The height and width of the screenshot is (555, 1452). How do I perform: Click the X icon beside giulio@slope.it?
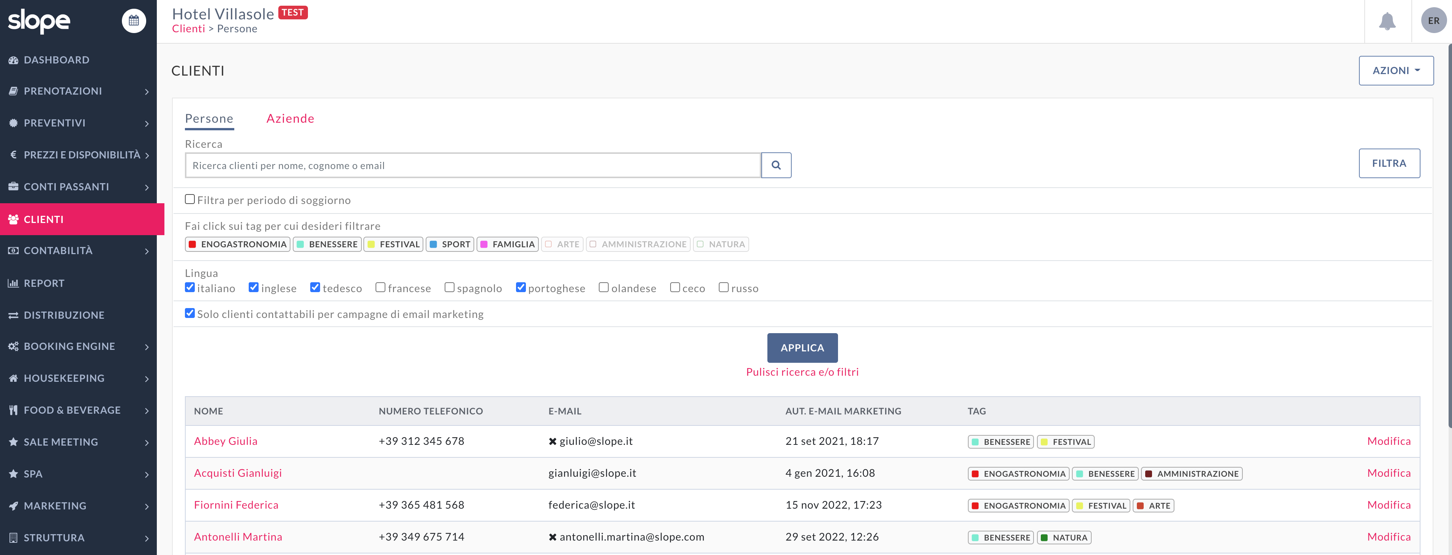click(552, 441)
